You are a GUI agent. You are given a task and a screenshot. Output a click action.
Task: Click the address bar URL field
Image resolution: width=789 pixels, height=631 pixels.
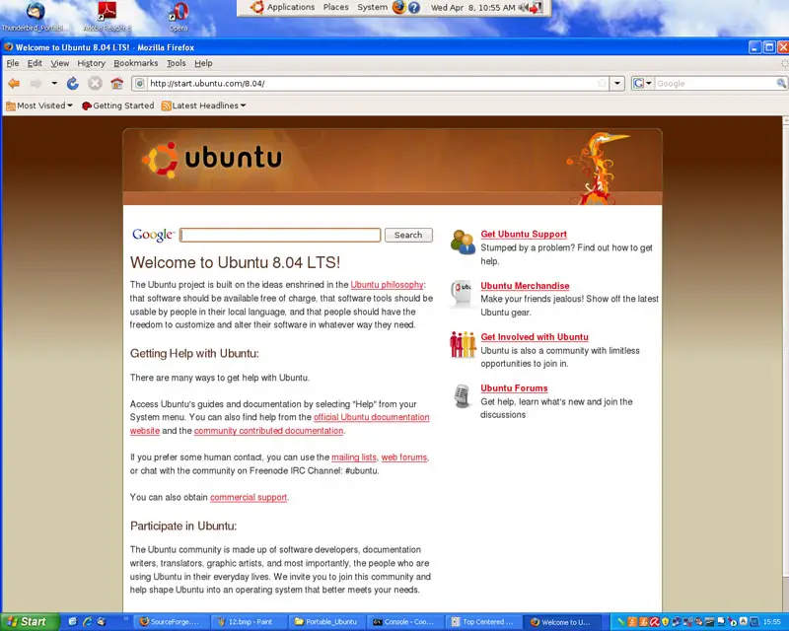pyautogui.click(x=372, y=84)
